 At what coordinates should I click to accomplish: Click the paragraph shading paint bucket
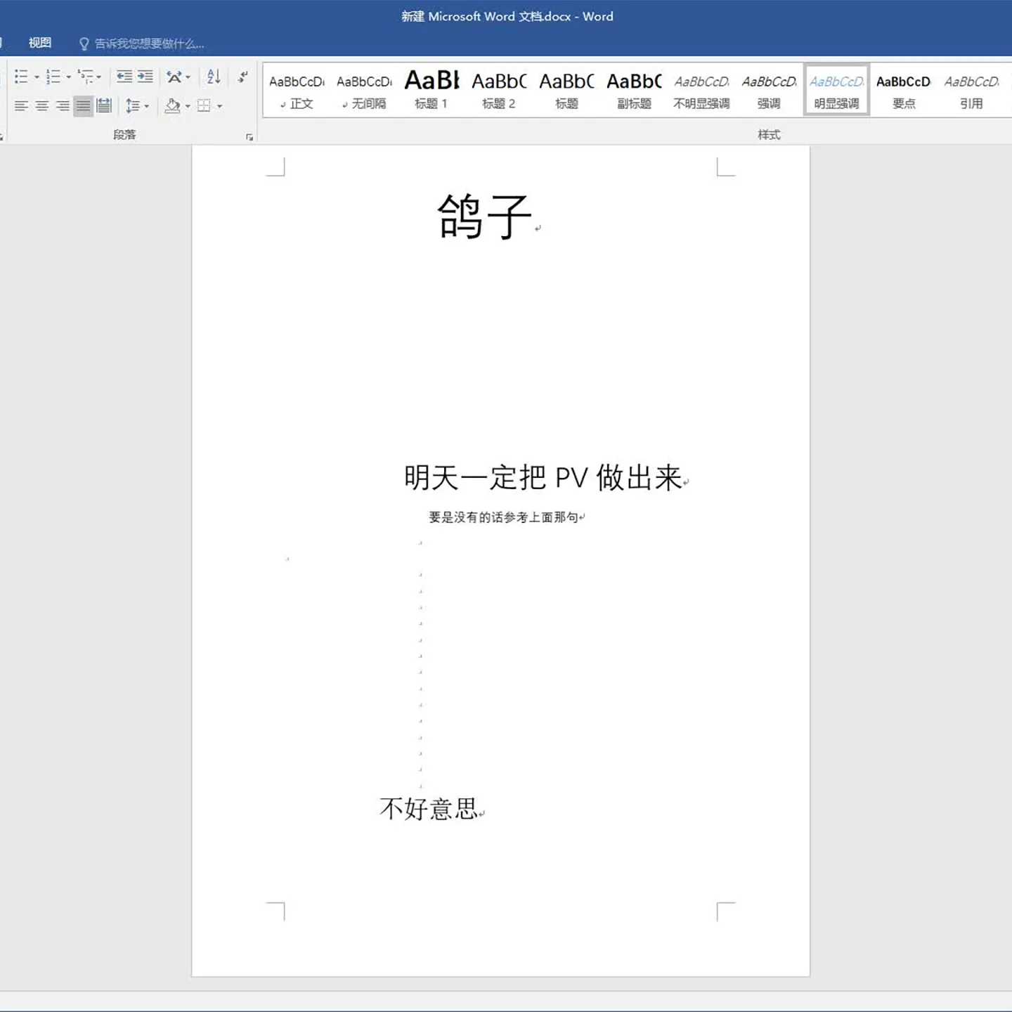click(x=172, y=106)
